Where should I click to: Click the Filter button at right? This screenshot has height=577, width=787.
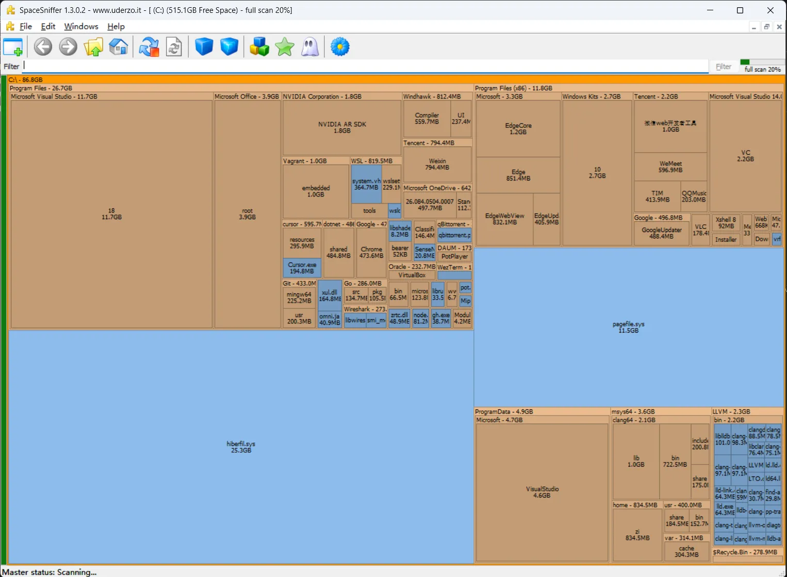point(724,67)
